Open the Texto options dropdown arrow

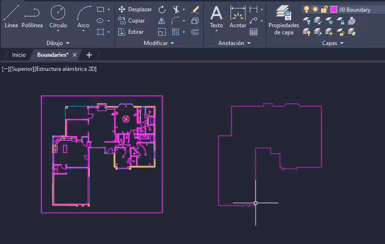coord(216,31)
